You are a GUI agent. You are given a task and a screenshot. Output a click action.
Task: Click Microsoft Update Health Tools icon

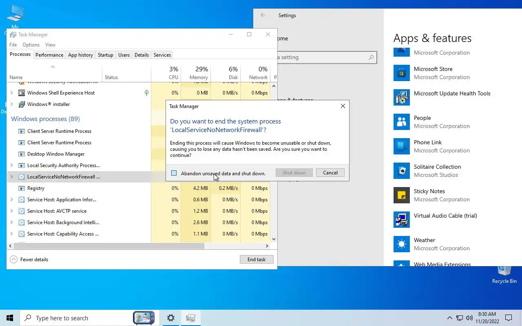(x=402, y=97)
